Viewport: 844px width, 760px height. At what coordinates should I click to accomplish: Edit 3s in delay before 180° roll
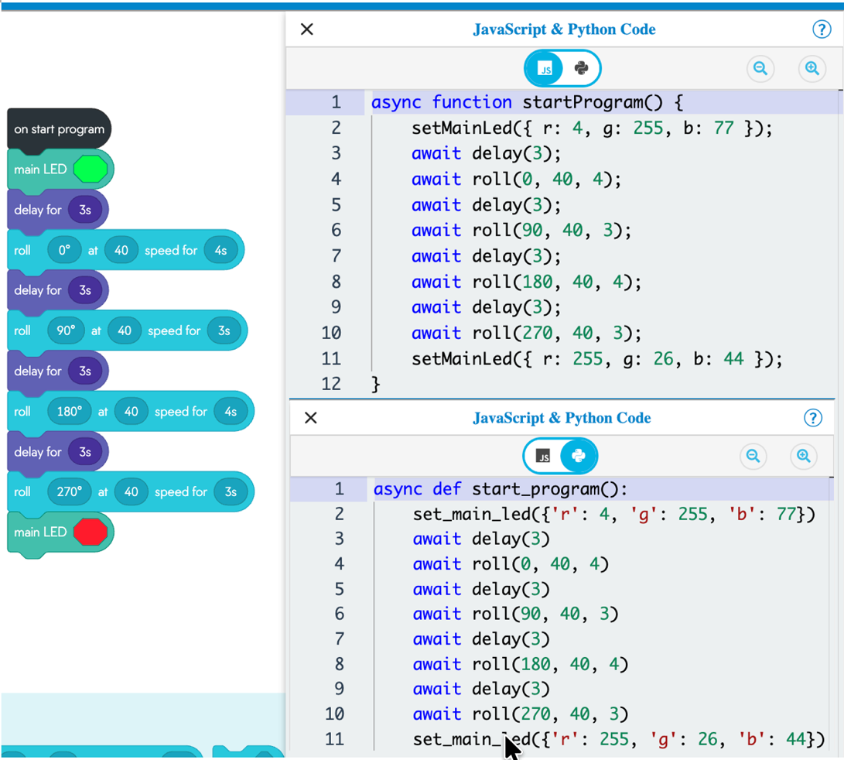coord(85,371)
